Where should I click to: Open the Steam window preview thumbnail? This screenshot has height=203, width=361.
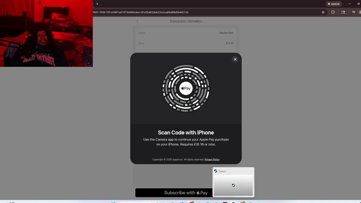233,185
